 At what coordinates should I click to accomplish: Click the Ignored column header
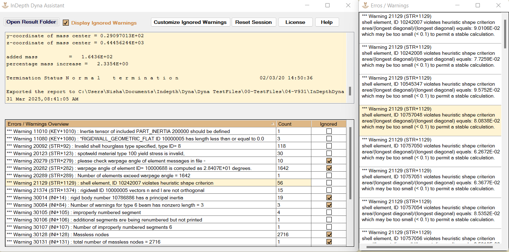[329, 124]
